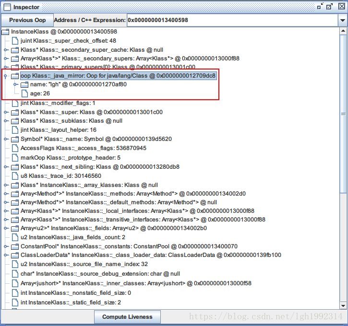Select the _layout_helper: 16 row
The height and width of the screenshot is (326, 348).
click(59, 130)
